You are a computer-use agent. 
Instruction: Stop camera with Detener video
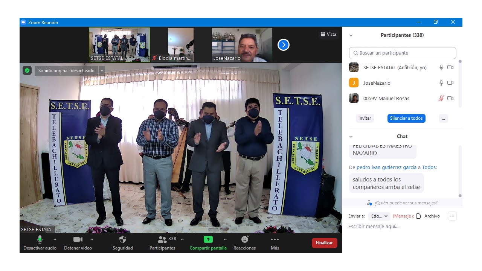point(78,243)
